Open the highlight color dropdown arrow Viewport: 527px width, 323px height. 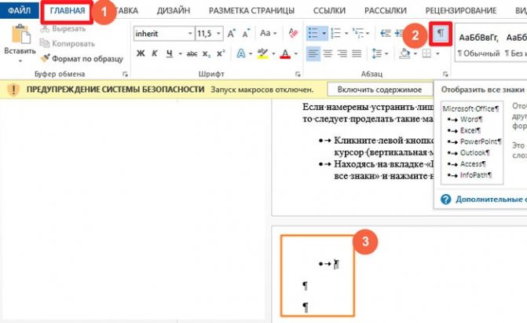click(273, 53)
